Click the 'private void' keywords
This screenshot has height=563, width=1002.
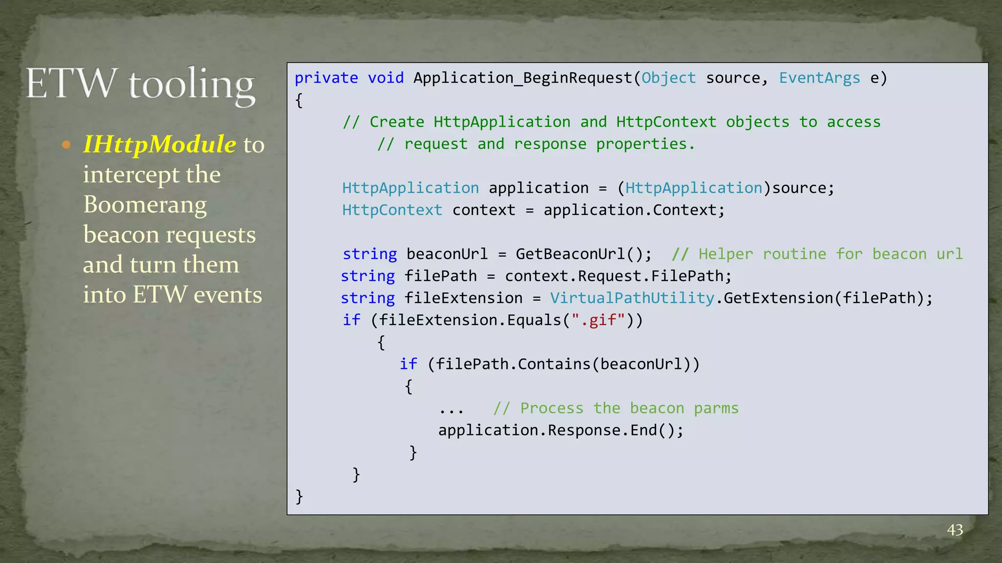[349, 78]
